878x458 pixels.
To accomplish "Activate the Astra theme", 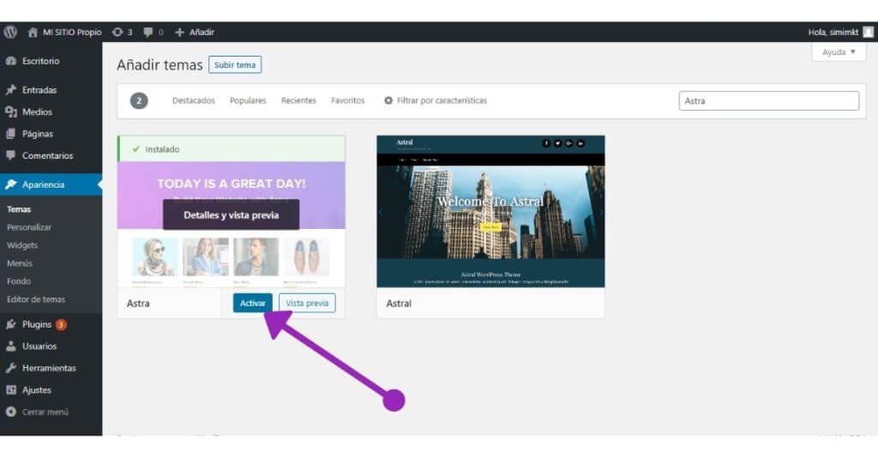I will (253, 303).
